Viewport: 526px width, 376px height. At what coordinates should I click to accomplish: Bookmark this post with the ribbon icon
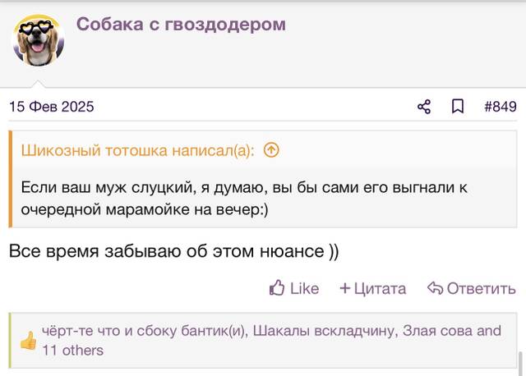click(458, 107)
